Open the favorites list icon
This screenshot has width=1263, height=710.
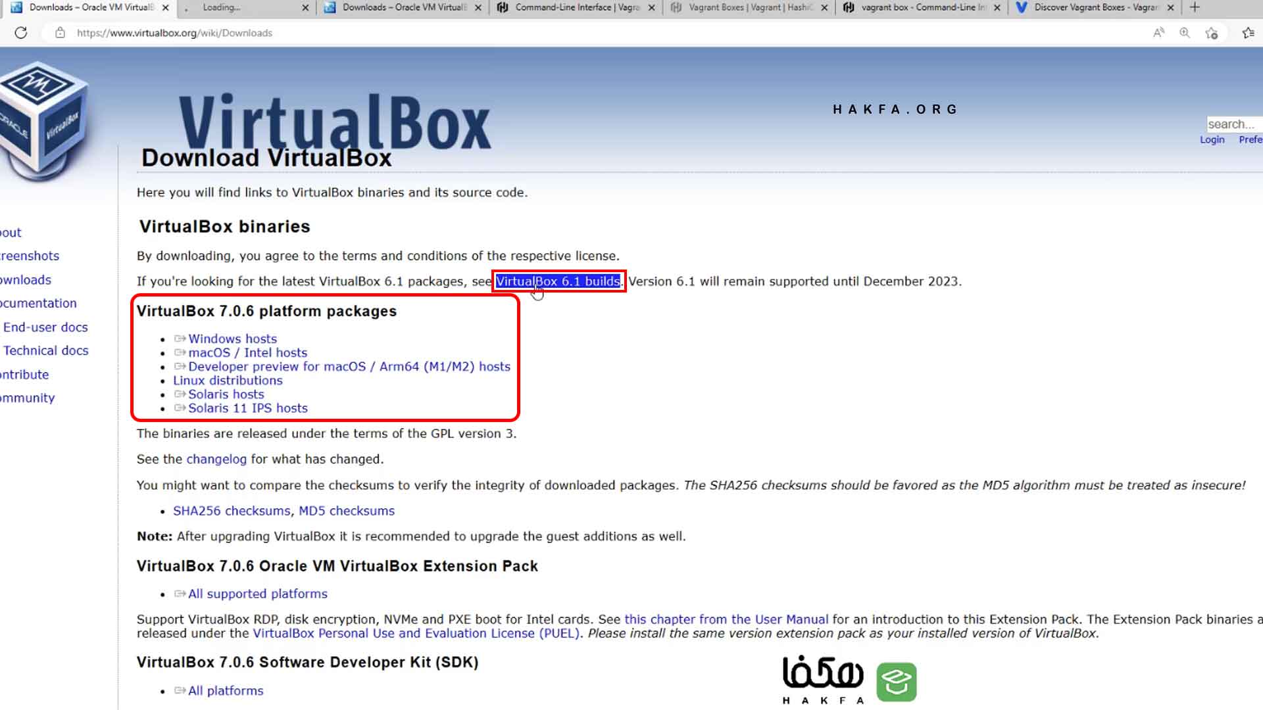point(1248,33)
